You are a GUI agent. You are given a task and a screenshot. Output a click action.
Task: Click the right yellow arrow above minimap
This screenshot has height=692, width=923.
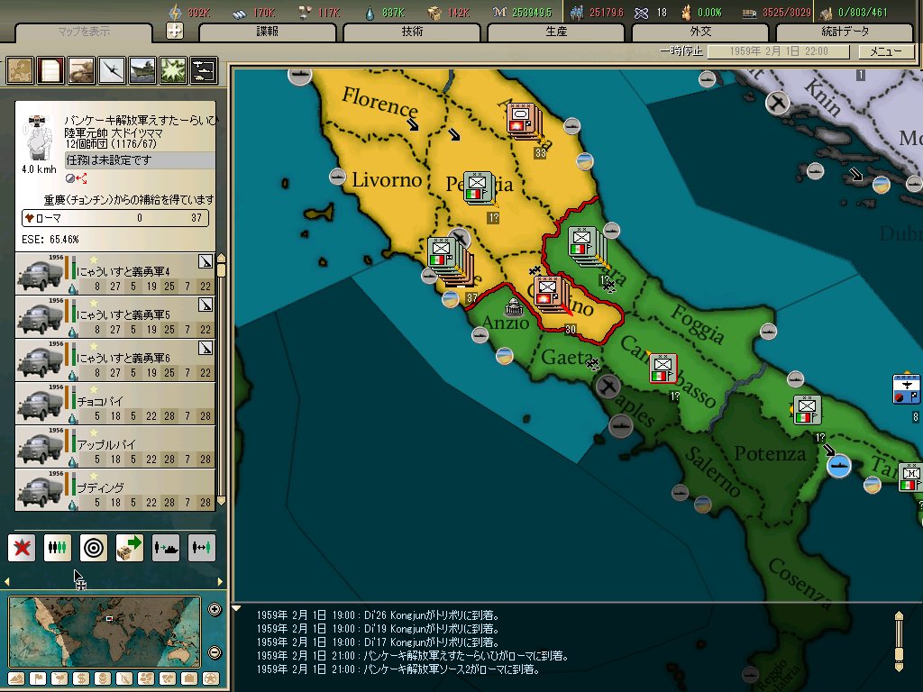[x=220, y=581]
